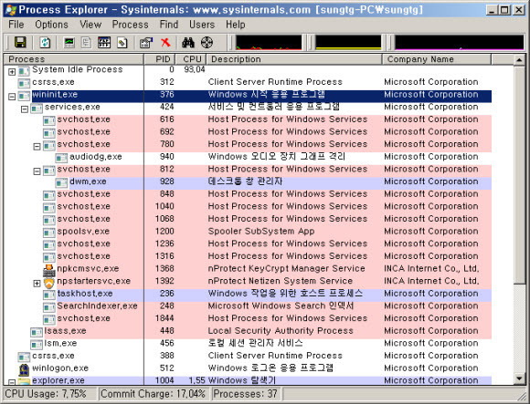This screenshot has height=404, width=530.
Task: Click the explorer.exe folder icon
Action: [24, 381]
